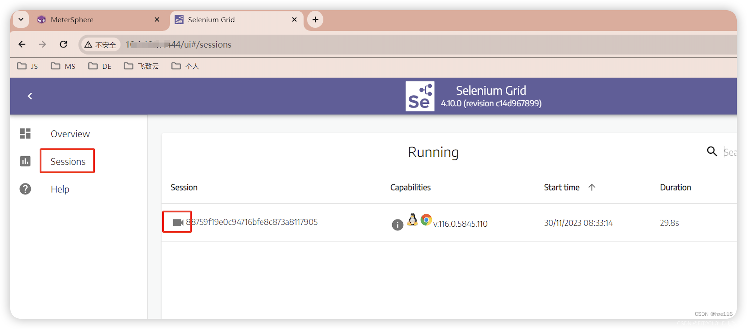Open Sessions in the sidebar
The width and height of the screenshot is (747, 329).
click(68, 161)
